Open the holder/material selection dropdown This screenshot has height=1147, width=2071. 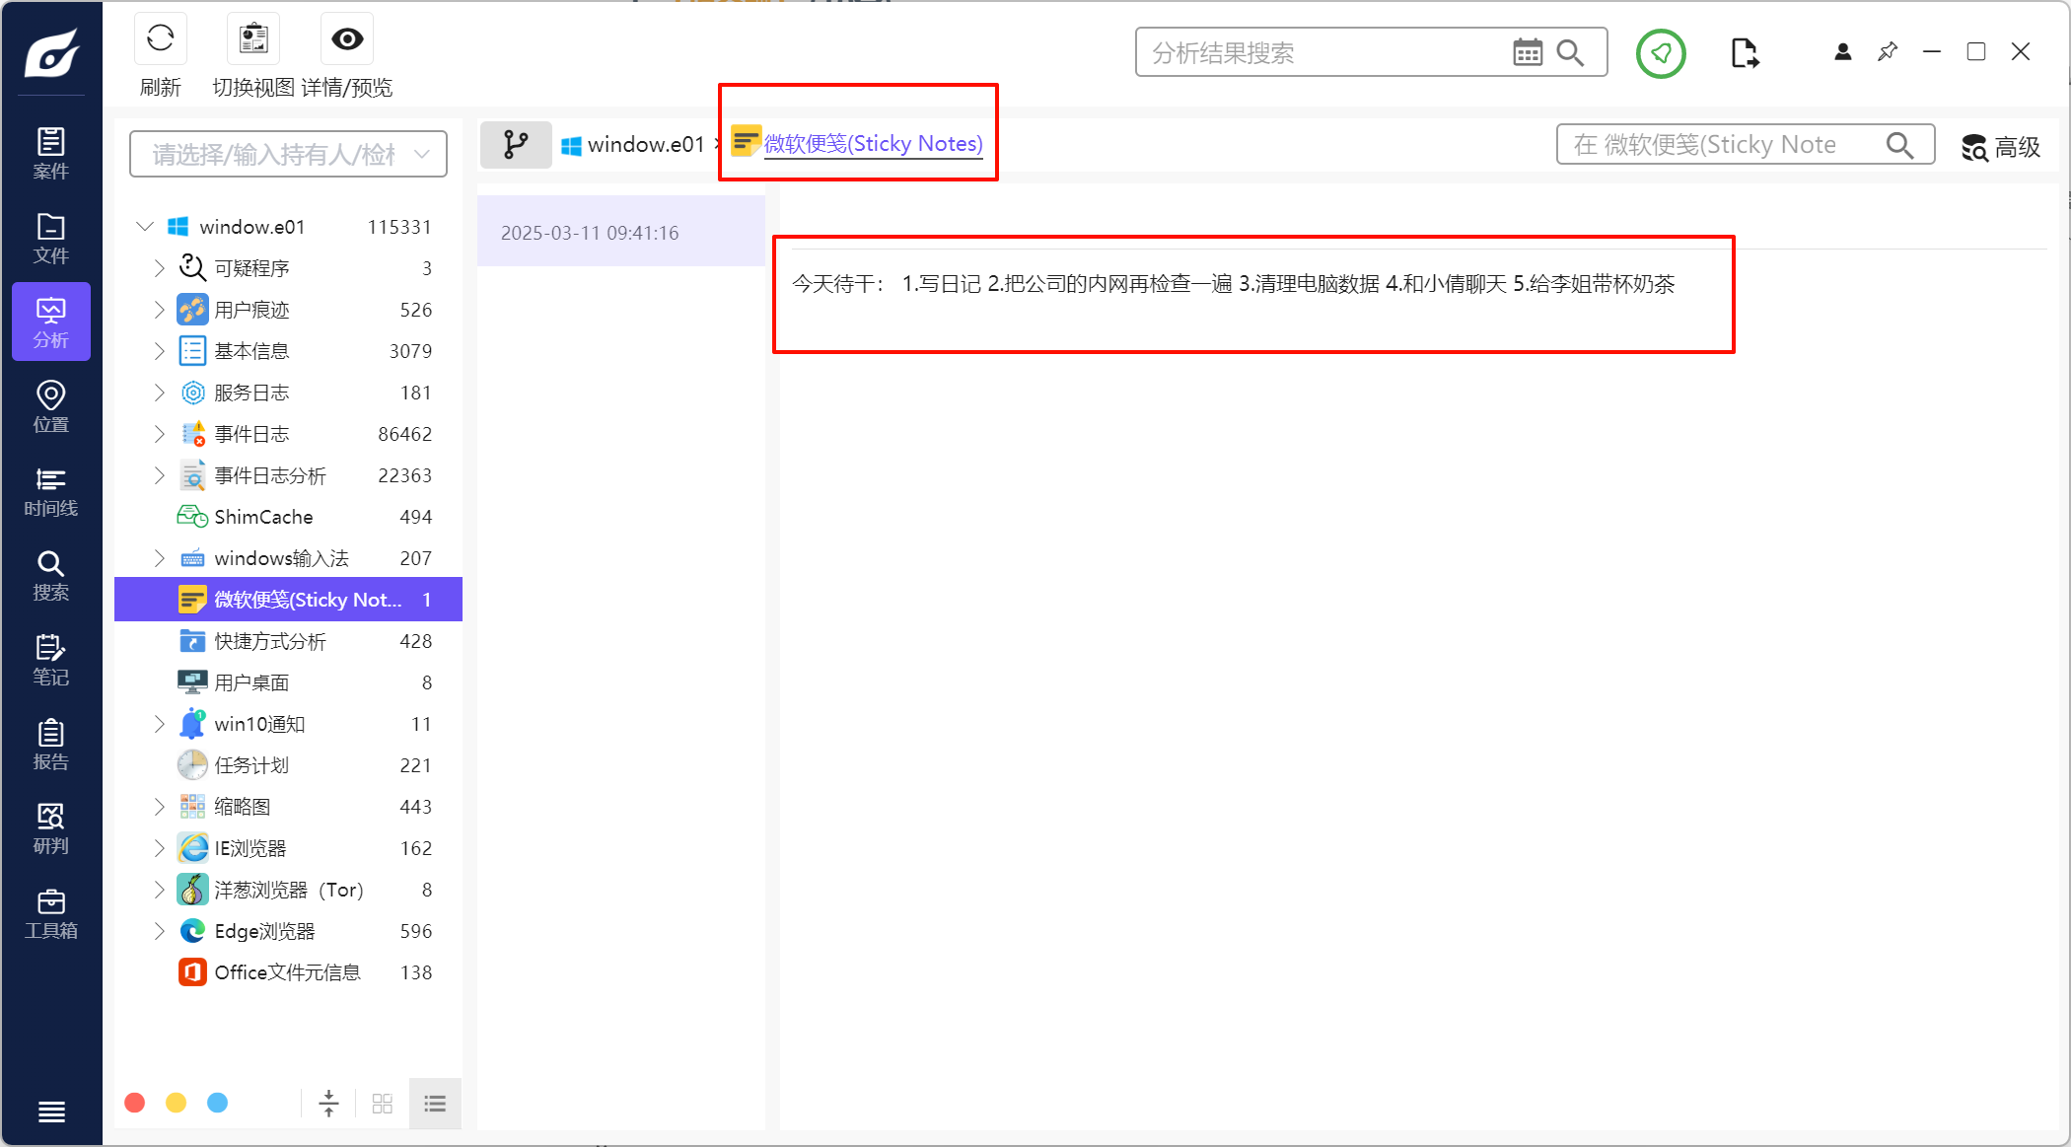pyautogui.click(x=289, y=154)
